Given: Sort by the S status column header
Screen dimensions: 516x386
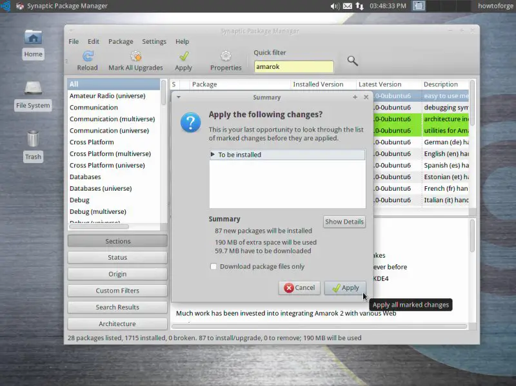Looking at the screenshot, I should click(175, 84).
